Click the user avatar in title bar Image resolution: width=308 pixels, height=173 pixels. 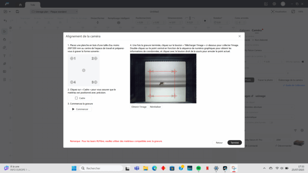coord(283,4)
